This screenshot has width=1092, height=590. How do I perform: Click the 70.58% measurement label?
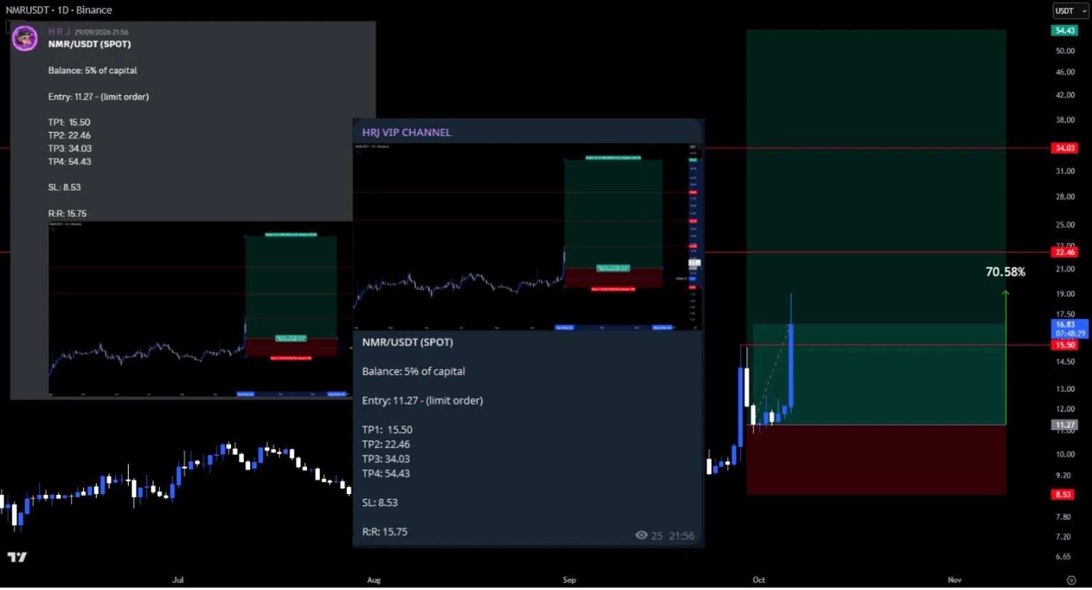[1005, 272]
